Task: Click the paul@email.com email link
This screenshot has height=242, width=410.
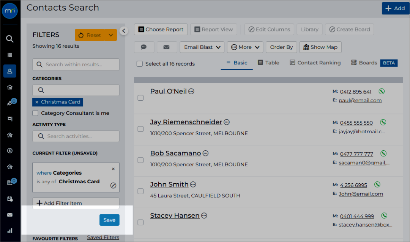Action: (360, 100)
